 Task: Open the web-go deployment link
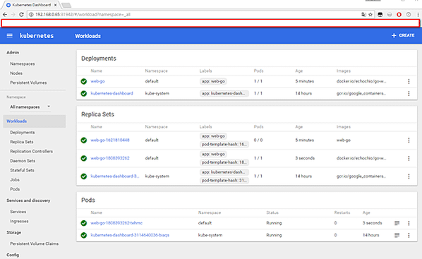(x=97, y=81)
